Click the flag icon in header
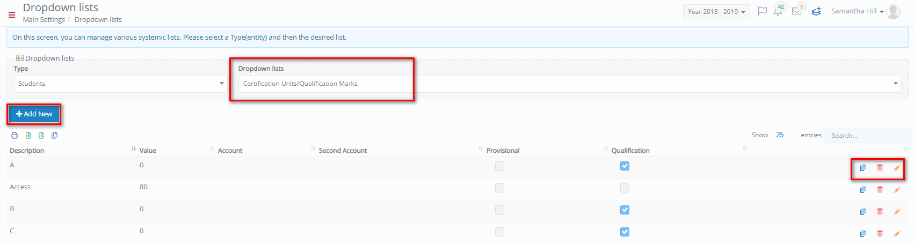 (x=762, y=11)
